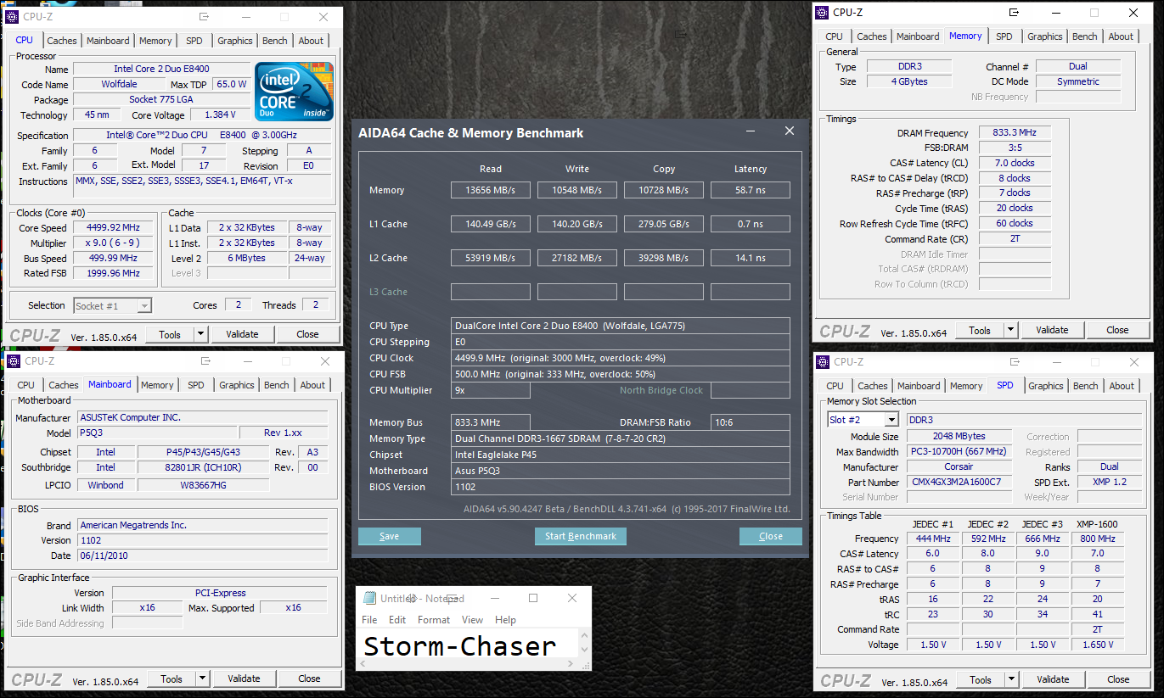
Task: Open the Slot #2 memory slot dropdown
Action: [x=891, y=420]
